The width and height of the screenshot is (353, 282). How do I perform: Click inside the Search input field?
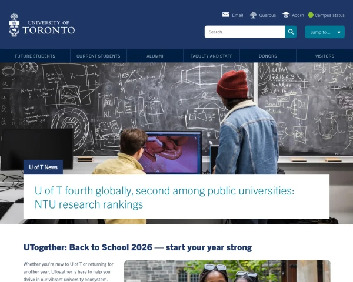(x=245, y=32)
